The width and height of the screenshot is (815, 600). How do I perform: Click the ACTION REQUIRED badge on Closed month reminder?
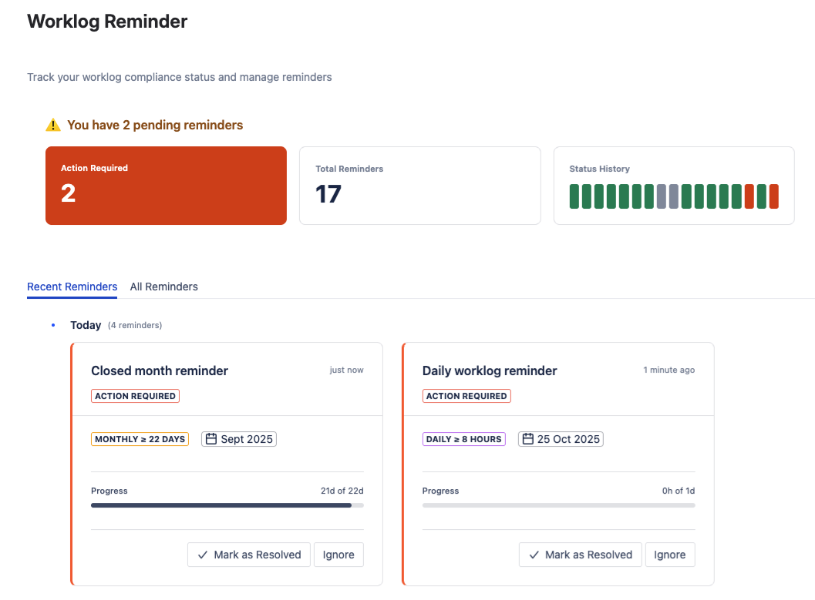tap(135, 396)
